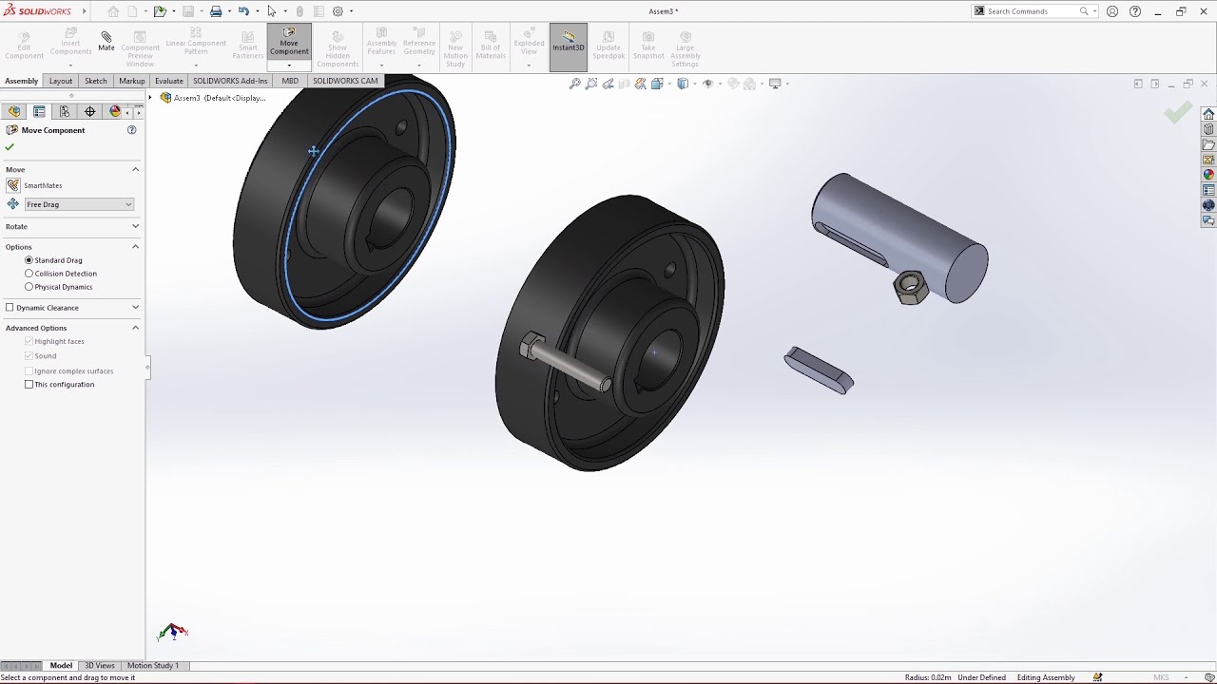Open the Appearances color ball task pane icon
1217x684 pixels.
(x=1208, y=175)
